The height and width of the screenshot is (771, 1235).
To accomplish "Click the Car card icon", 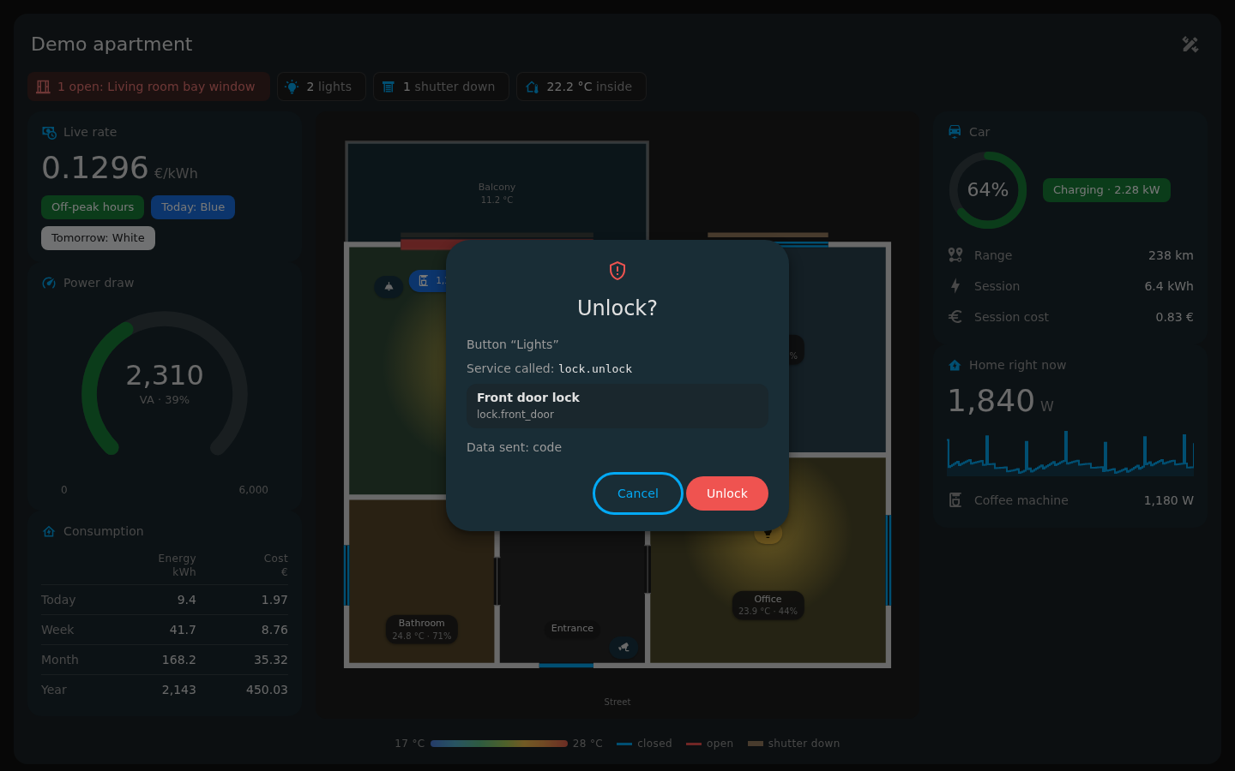I will tap(955, 132).
